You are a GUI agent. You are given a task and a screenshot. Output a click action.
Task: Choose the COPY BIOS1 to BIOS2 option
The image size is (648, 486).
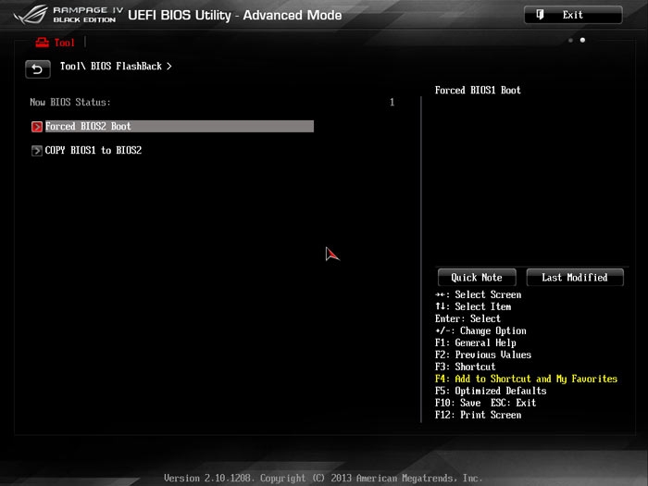[x=93, y=150]
